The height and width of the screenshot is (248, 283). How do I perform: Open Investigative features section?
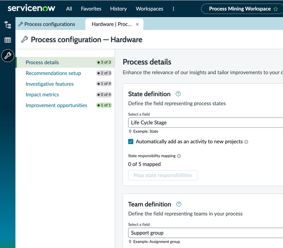point(49,84)
